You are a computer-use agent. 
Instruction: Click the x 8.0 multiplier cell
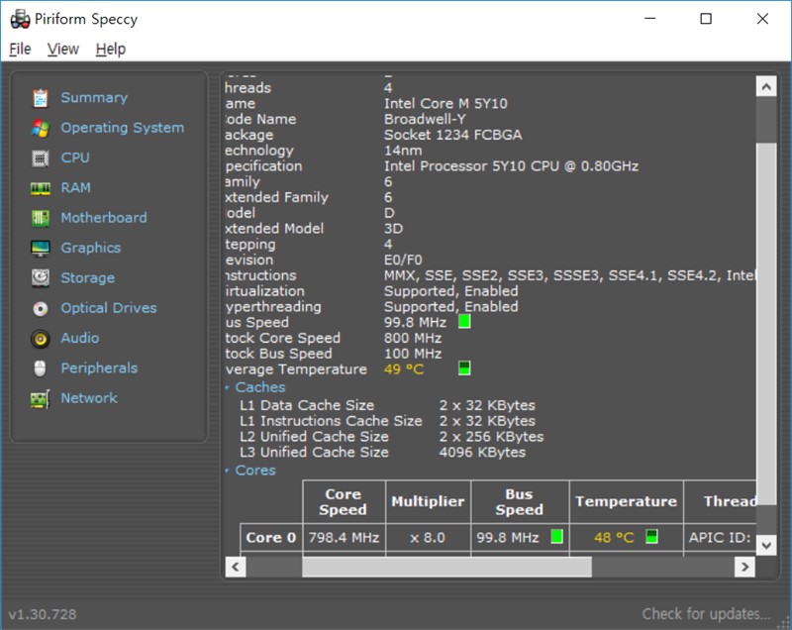(x=428, y=537)
